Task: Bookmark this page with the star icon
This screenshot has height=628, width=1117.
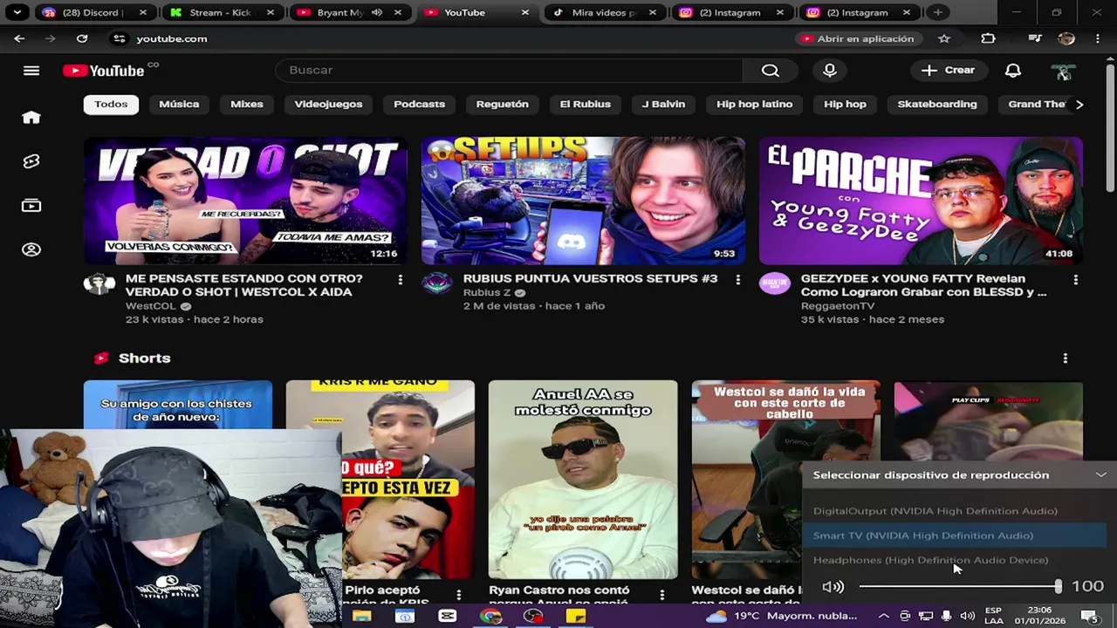Action: [x=943, y=38]
